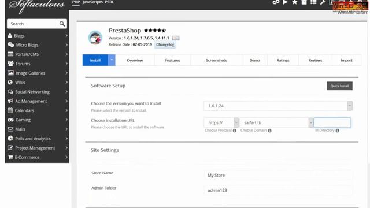
Task: Click the Choose Protocol info icon
Action: click(x=235, y=131)
